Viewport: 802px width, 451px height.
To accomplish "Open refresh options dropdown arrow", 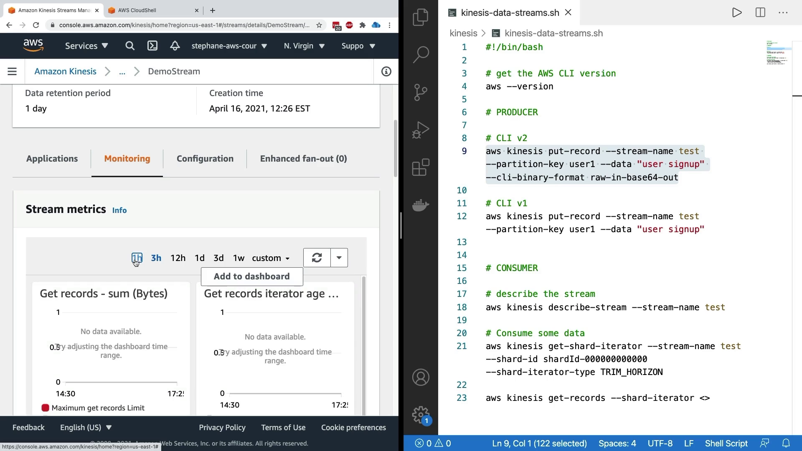I will [x=339, y=258].
